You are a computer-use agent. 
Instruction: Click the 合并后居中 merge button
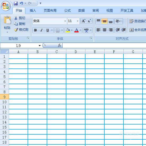click(138, 30)
